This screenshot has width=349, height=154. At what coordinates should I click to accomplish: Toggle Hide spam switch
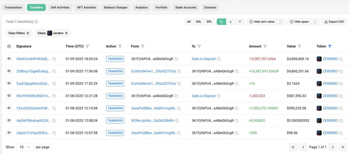point(313,22)
